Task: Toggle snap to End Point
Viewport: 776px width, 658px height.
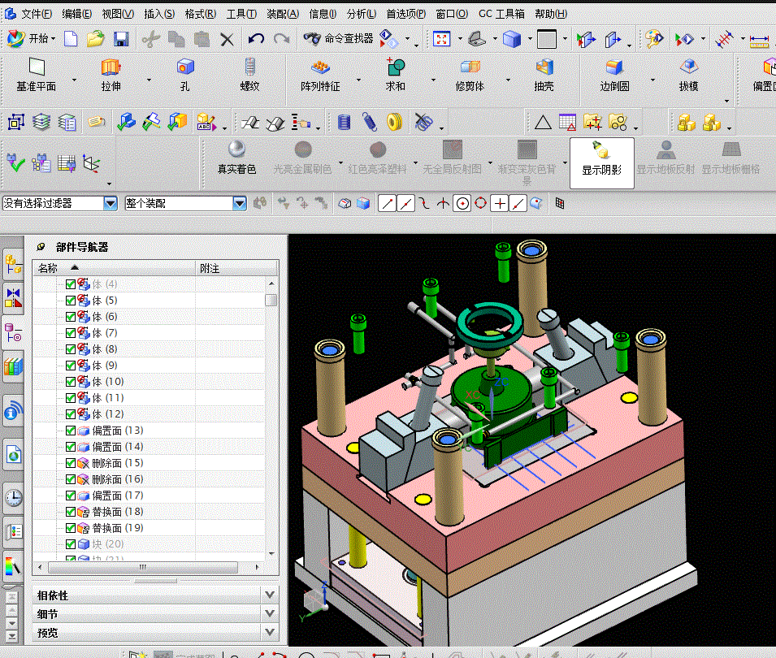Action: [x=387, y=203]
